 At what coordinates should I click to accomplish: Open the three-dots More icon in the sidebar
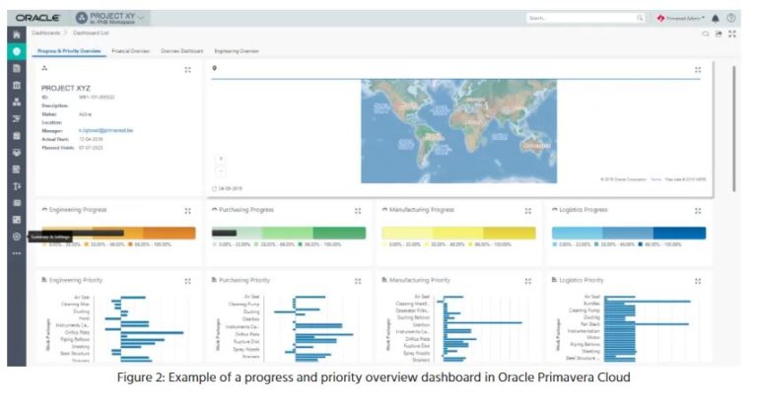coord(17,253)
